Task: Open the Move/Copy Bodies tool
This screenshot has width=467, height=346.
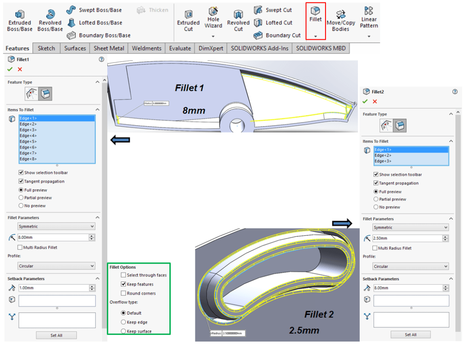Action: (x=341, y=15)
